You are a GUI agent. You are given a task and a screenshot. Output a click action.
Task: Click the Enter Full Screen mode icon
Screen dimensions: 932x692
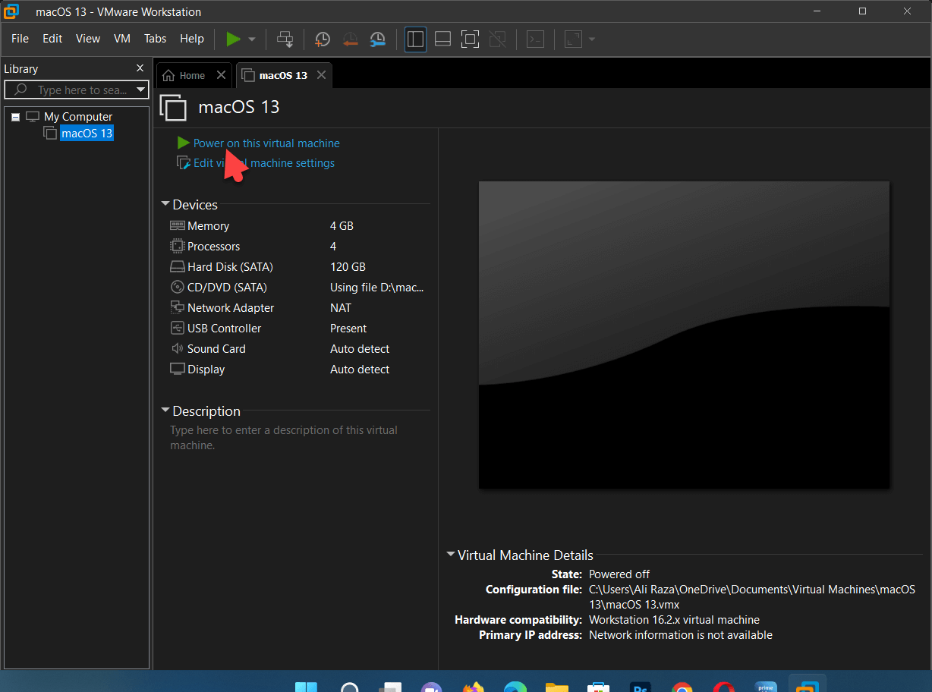pyautogui.click(x=470, y=39)
